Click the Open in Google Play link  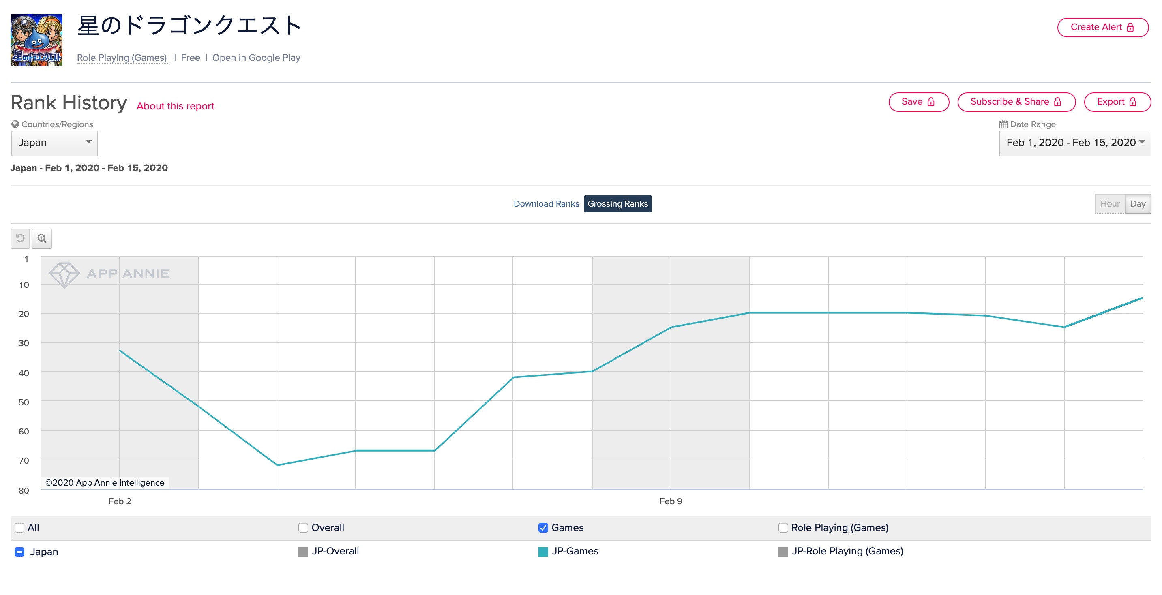[x=256, y=58]
